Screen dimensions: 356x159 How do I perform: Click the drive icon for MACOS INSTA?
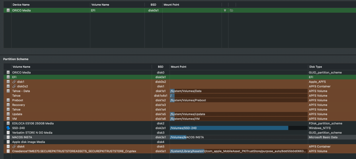(x=8, y=137)
